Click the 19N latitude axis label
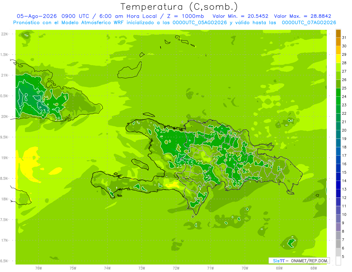 point(5,158)
